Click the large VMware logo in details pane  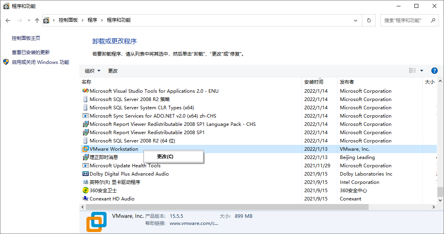click(96, 222)
